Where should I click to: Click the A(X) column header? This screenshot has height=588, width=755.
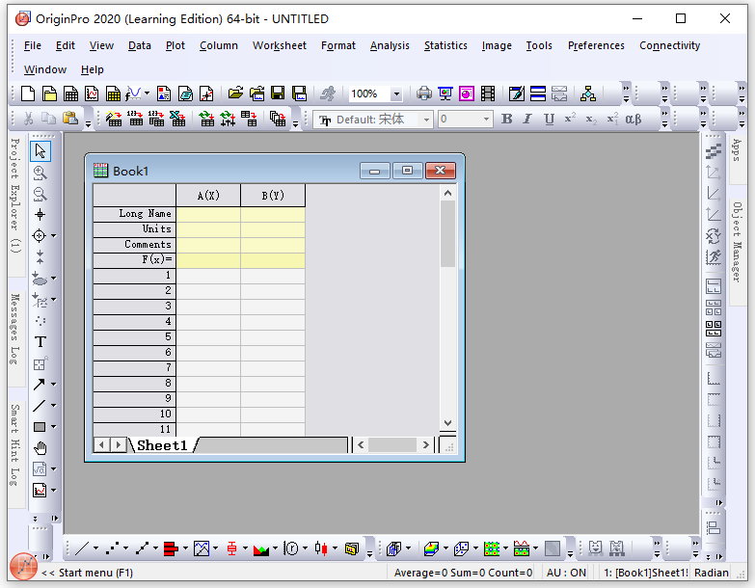pyautogui.click(x=208, y=196)
